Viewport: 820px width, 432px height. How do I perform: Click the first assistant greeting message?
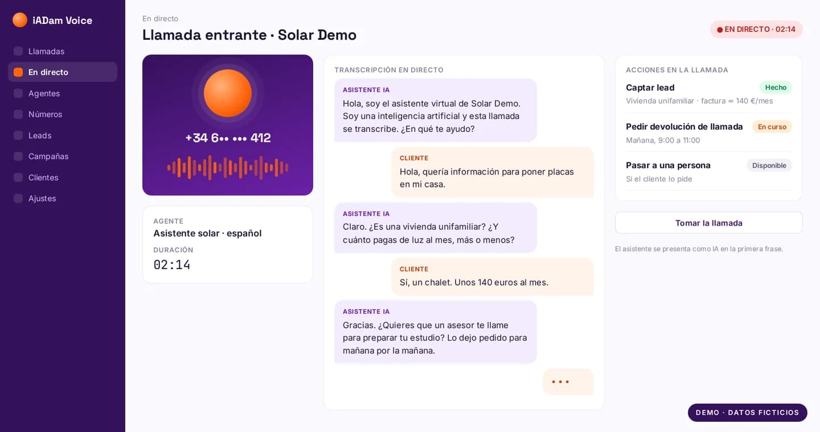pyautogui.click(x=436, y=110)
